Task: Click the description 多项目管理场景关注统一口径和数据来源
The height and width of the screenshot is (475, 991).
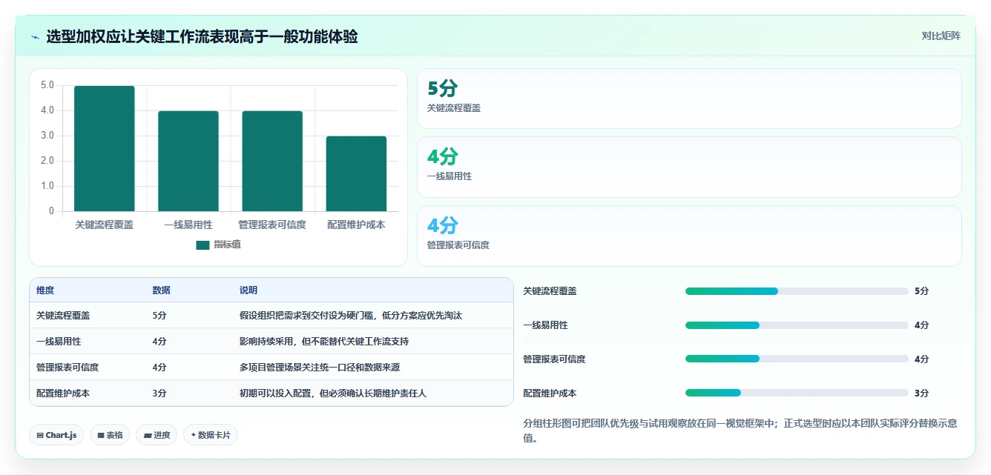Action: coord(320,368)
